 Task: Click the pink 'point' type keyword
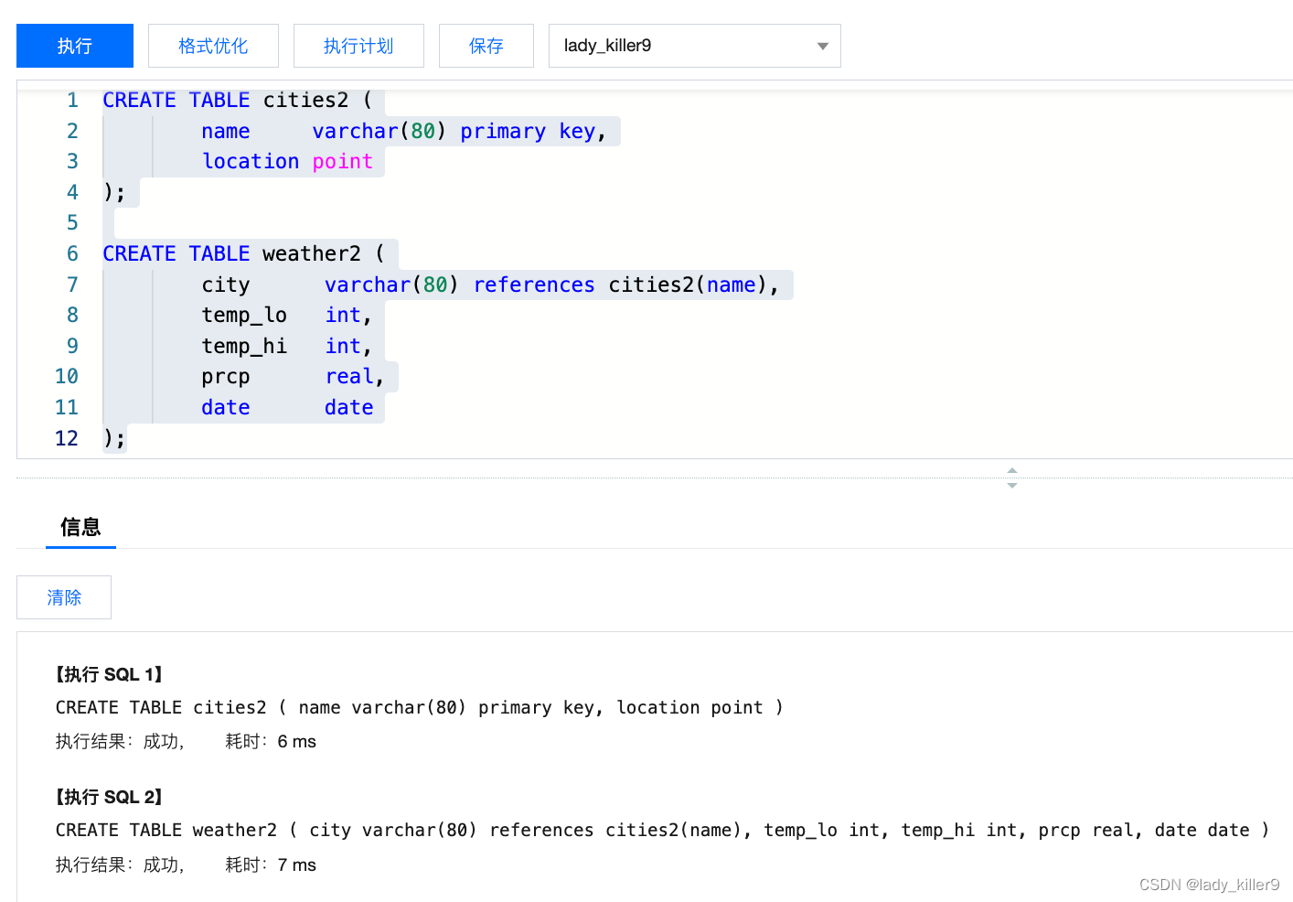[343, 162]
